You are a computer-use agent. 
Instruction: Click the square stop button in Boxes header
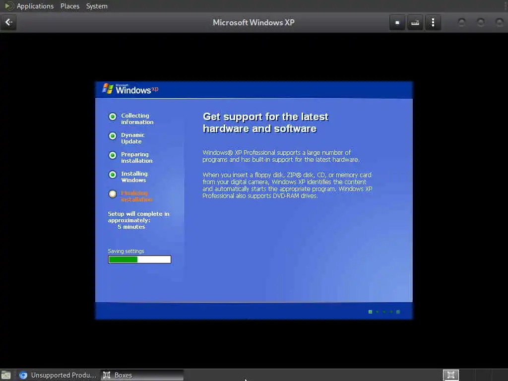click(x=397, y=22)
